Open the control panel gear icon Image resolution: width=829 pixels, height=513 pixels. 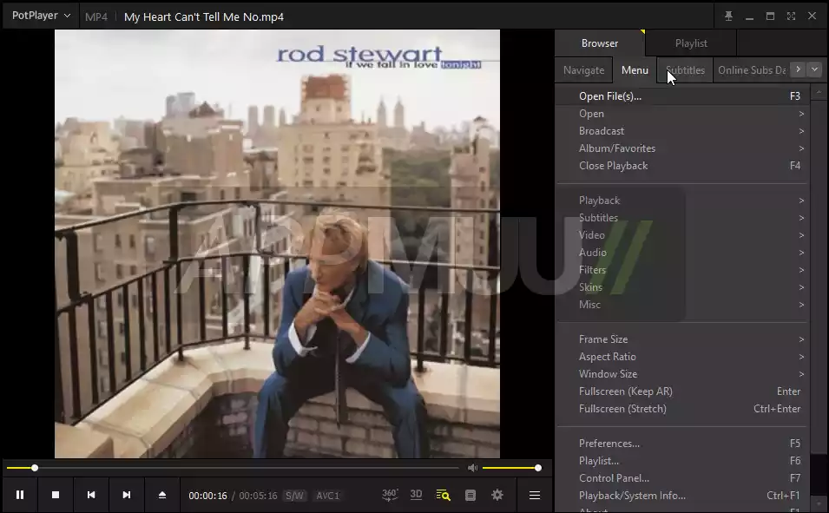point(497,495)
